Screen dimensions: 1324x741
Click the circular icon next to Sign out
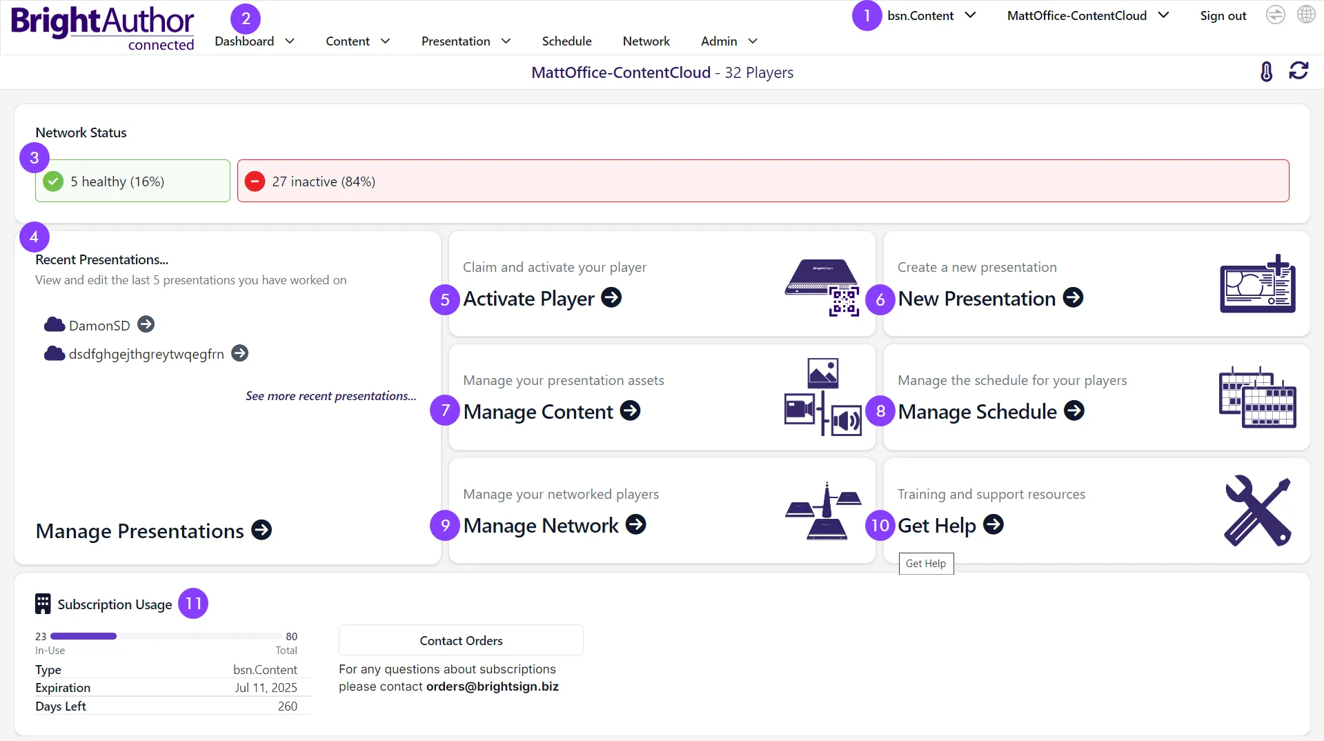tap(1275, 14)
